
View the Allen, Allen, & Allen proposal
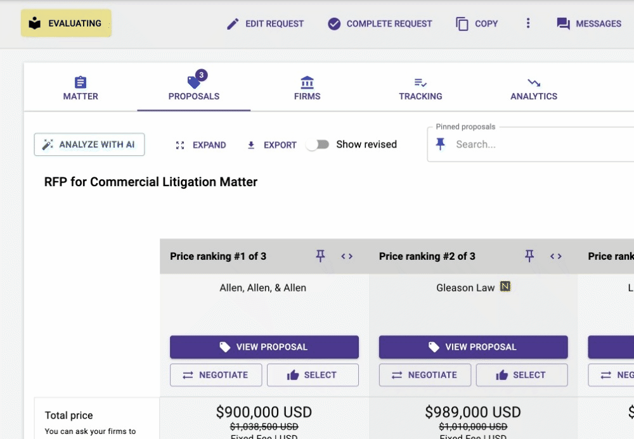(264, 347)
